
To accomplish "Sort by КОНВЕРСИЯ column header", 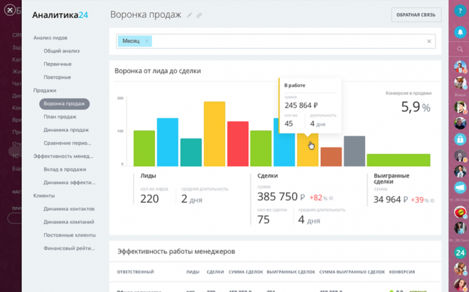I will (x=402, y=272).
